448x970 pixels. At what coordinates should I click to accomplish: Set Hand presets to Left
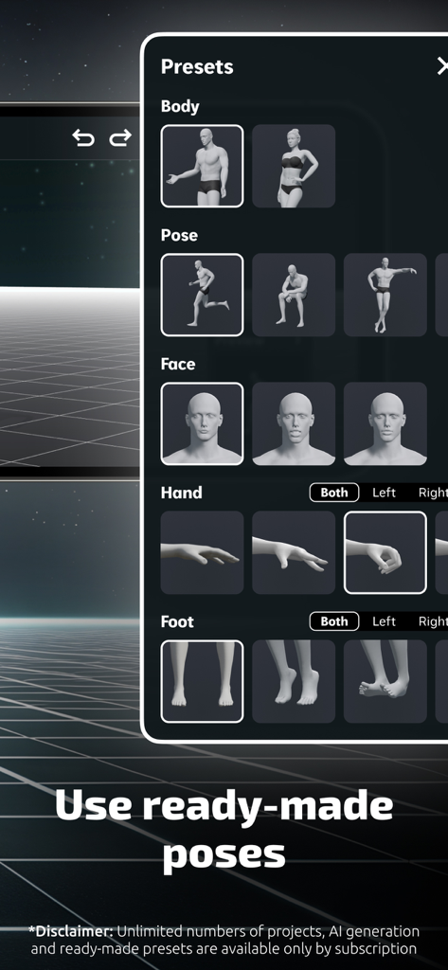coord(384,493)
